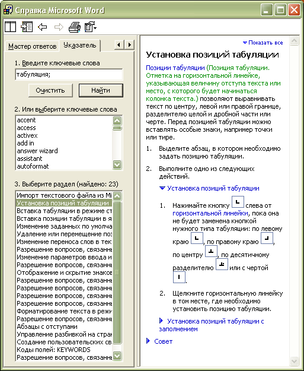Open topic Удаление или перемещение поз
The width and height of the screenshot is (304, 371).
coord(64,234)
